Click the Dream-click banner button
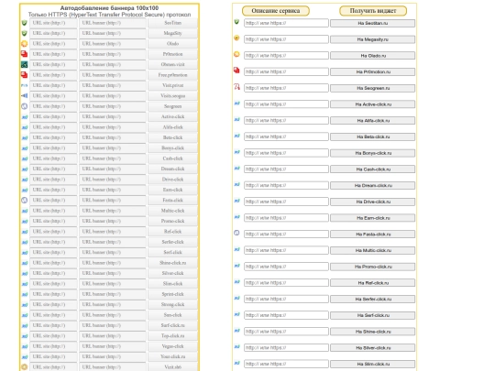Viewport: 495px width, 371px height. tap(172, 169)
